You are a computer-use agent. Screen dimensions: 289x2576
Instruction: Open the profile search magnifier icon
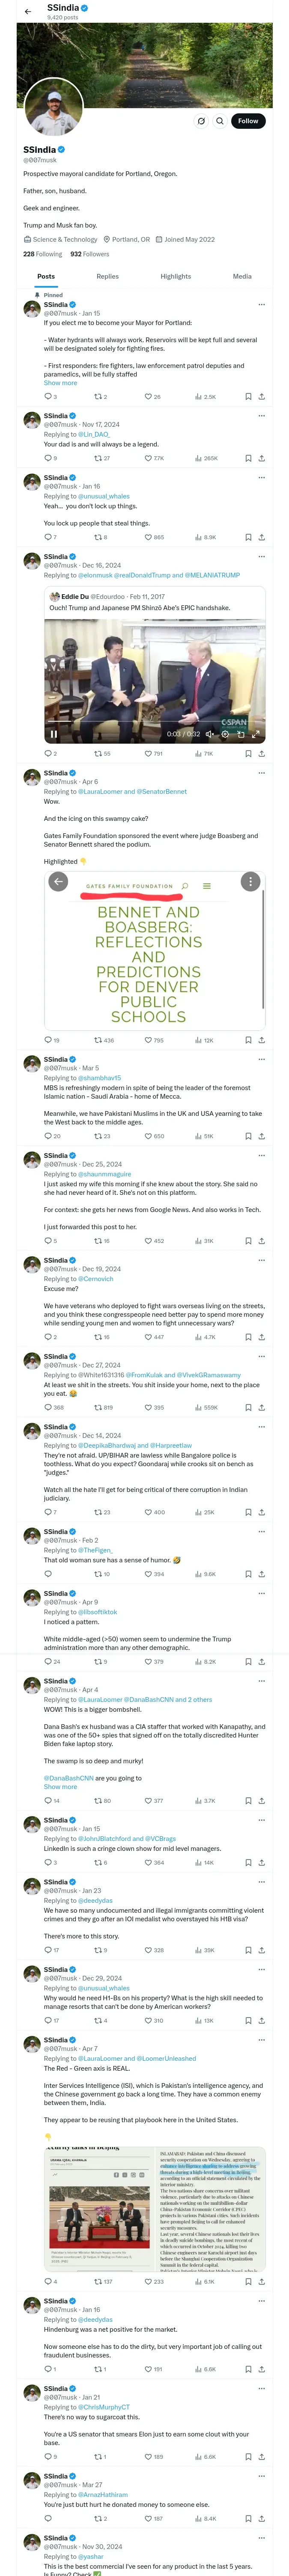pos(220,121)
